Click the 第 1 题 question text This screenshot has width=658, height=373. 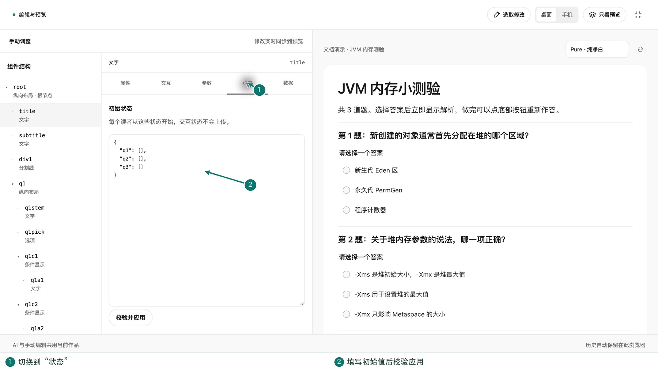tap(433, 136)
